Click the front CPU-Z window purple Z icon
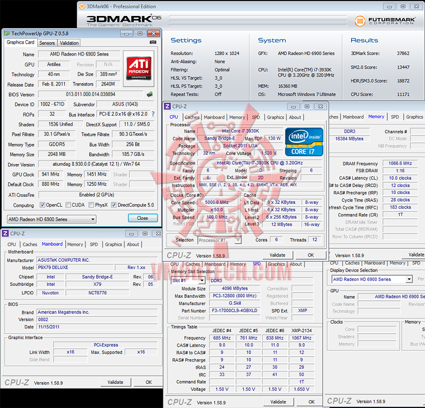 point(167,106)
